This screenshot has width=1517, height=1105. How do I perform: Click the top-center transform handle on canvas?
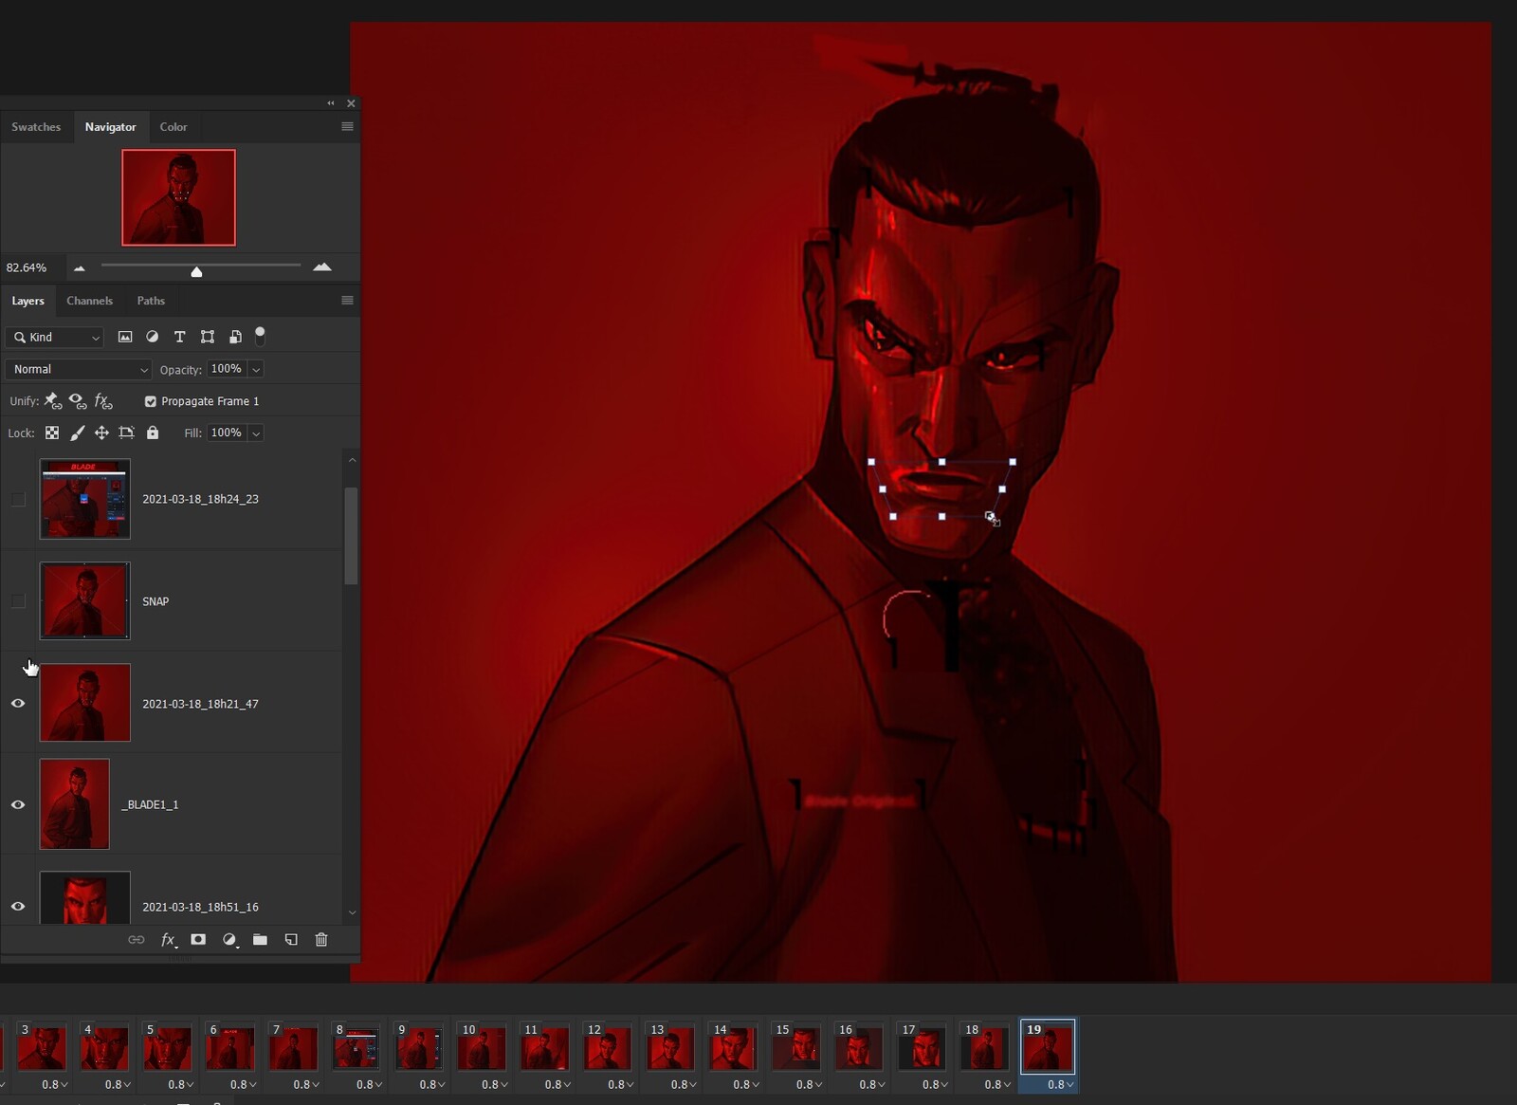click(x=941, y=462)
